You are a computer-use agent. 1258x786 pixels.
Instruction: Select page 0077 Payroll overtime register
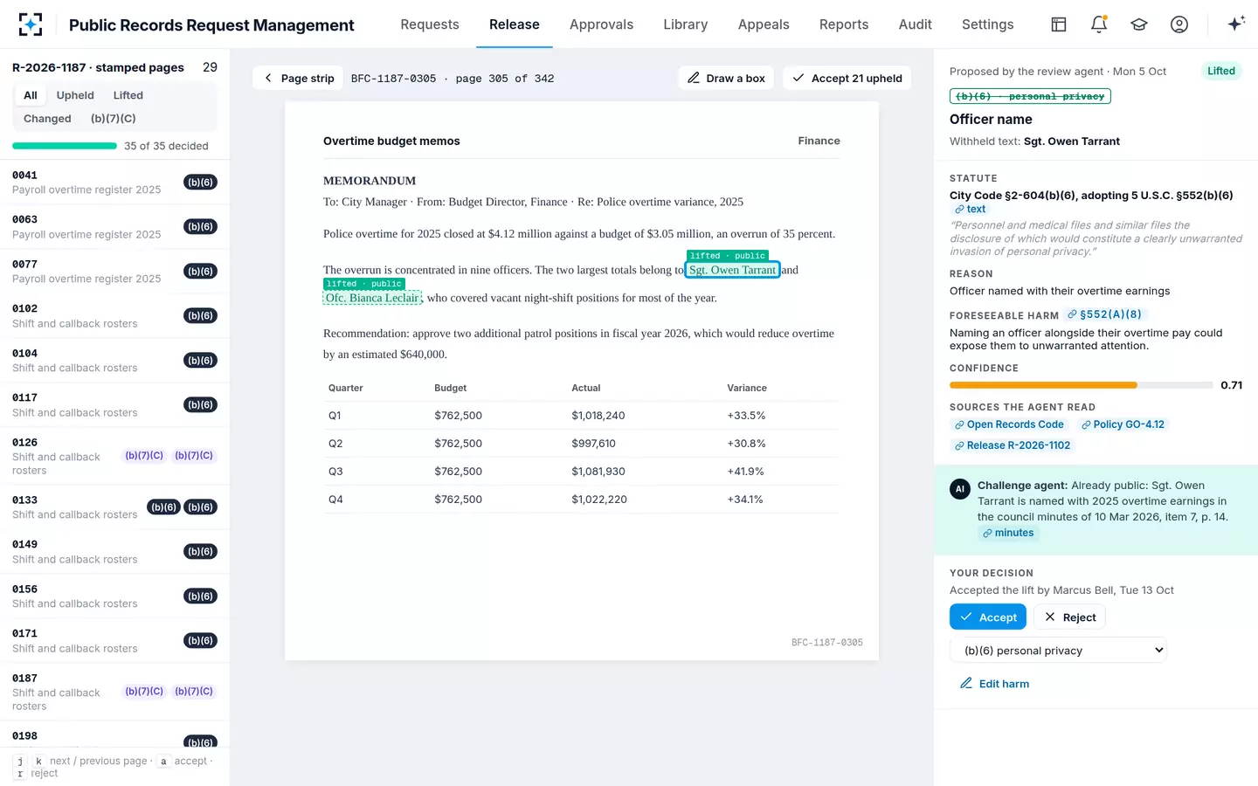(x=114, y=272)
